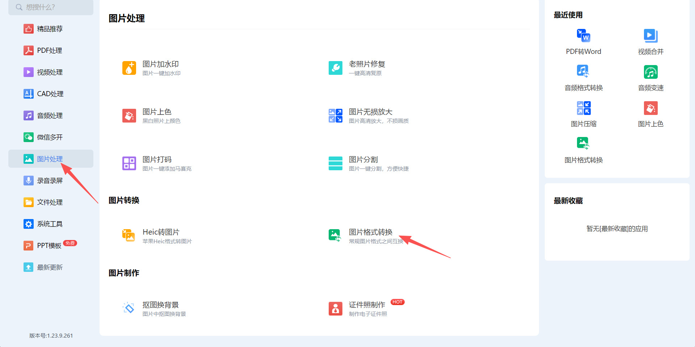Click the 老照片修复 title link
This screenshot has height=347, width=695.
367,64
